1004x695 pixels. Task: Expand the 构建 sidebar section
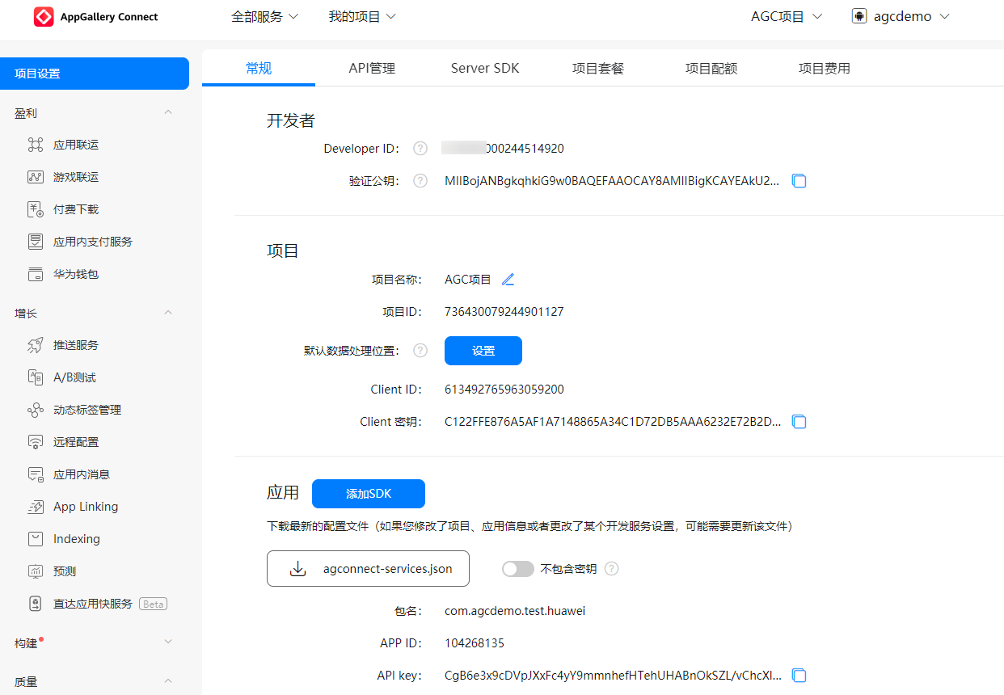(x=168, y=642)
